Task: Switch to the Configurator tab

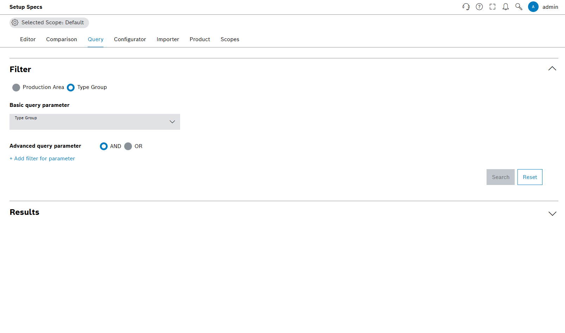Action: tap(130, 39)
